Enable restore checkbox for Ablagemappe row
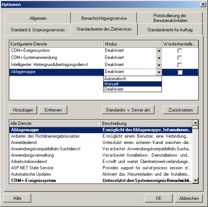The width and height of the screenshot is (208, 207). point(180,72)
